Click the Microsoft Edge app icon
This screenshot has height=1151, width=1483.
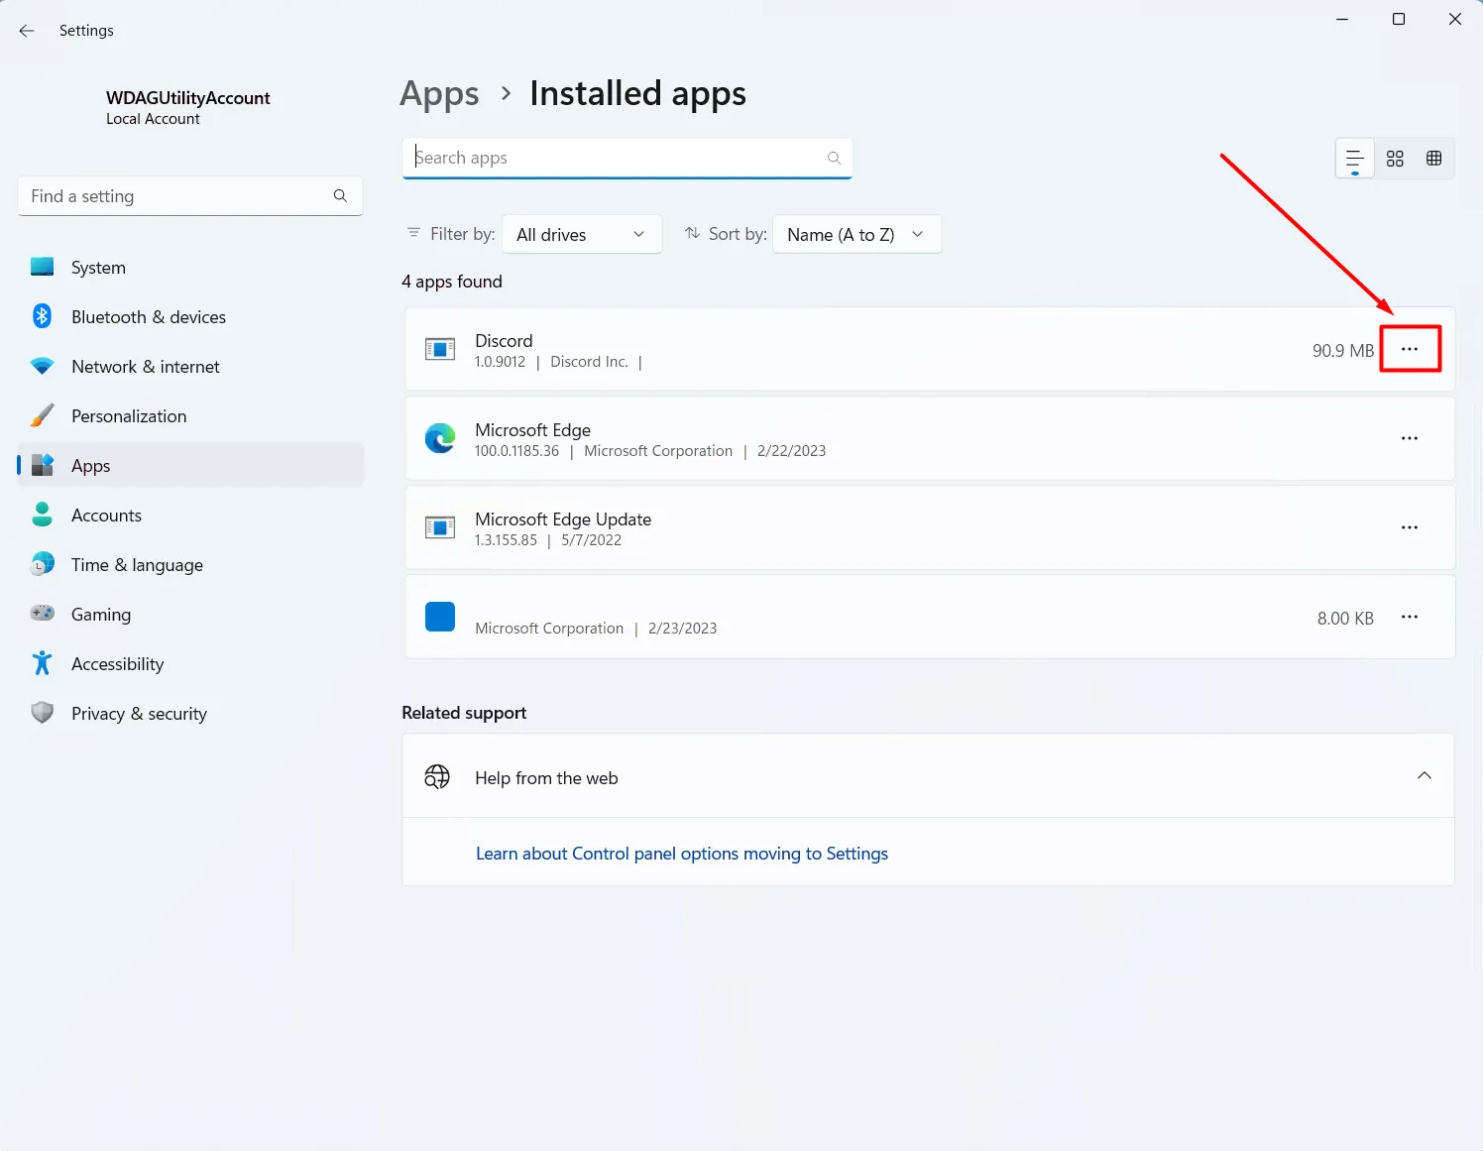point(439,438)
